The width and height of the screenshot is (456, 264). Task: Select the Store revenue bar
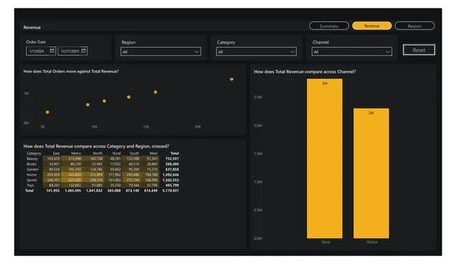point(325,158)
